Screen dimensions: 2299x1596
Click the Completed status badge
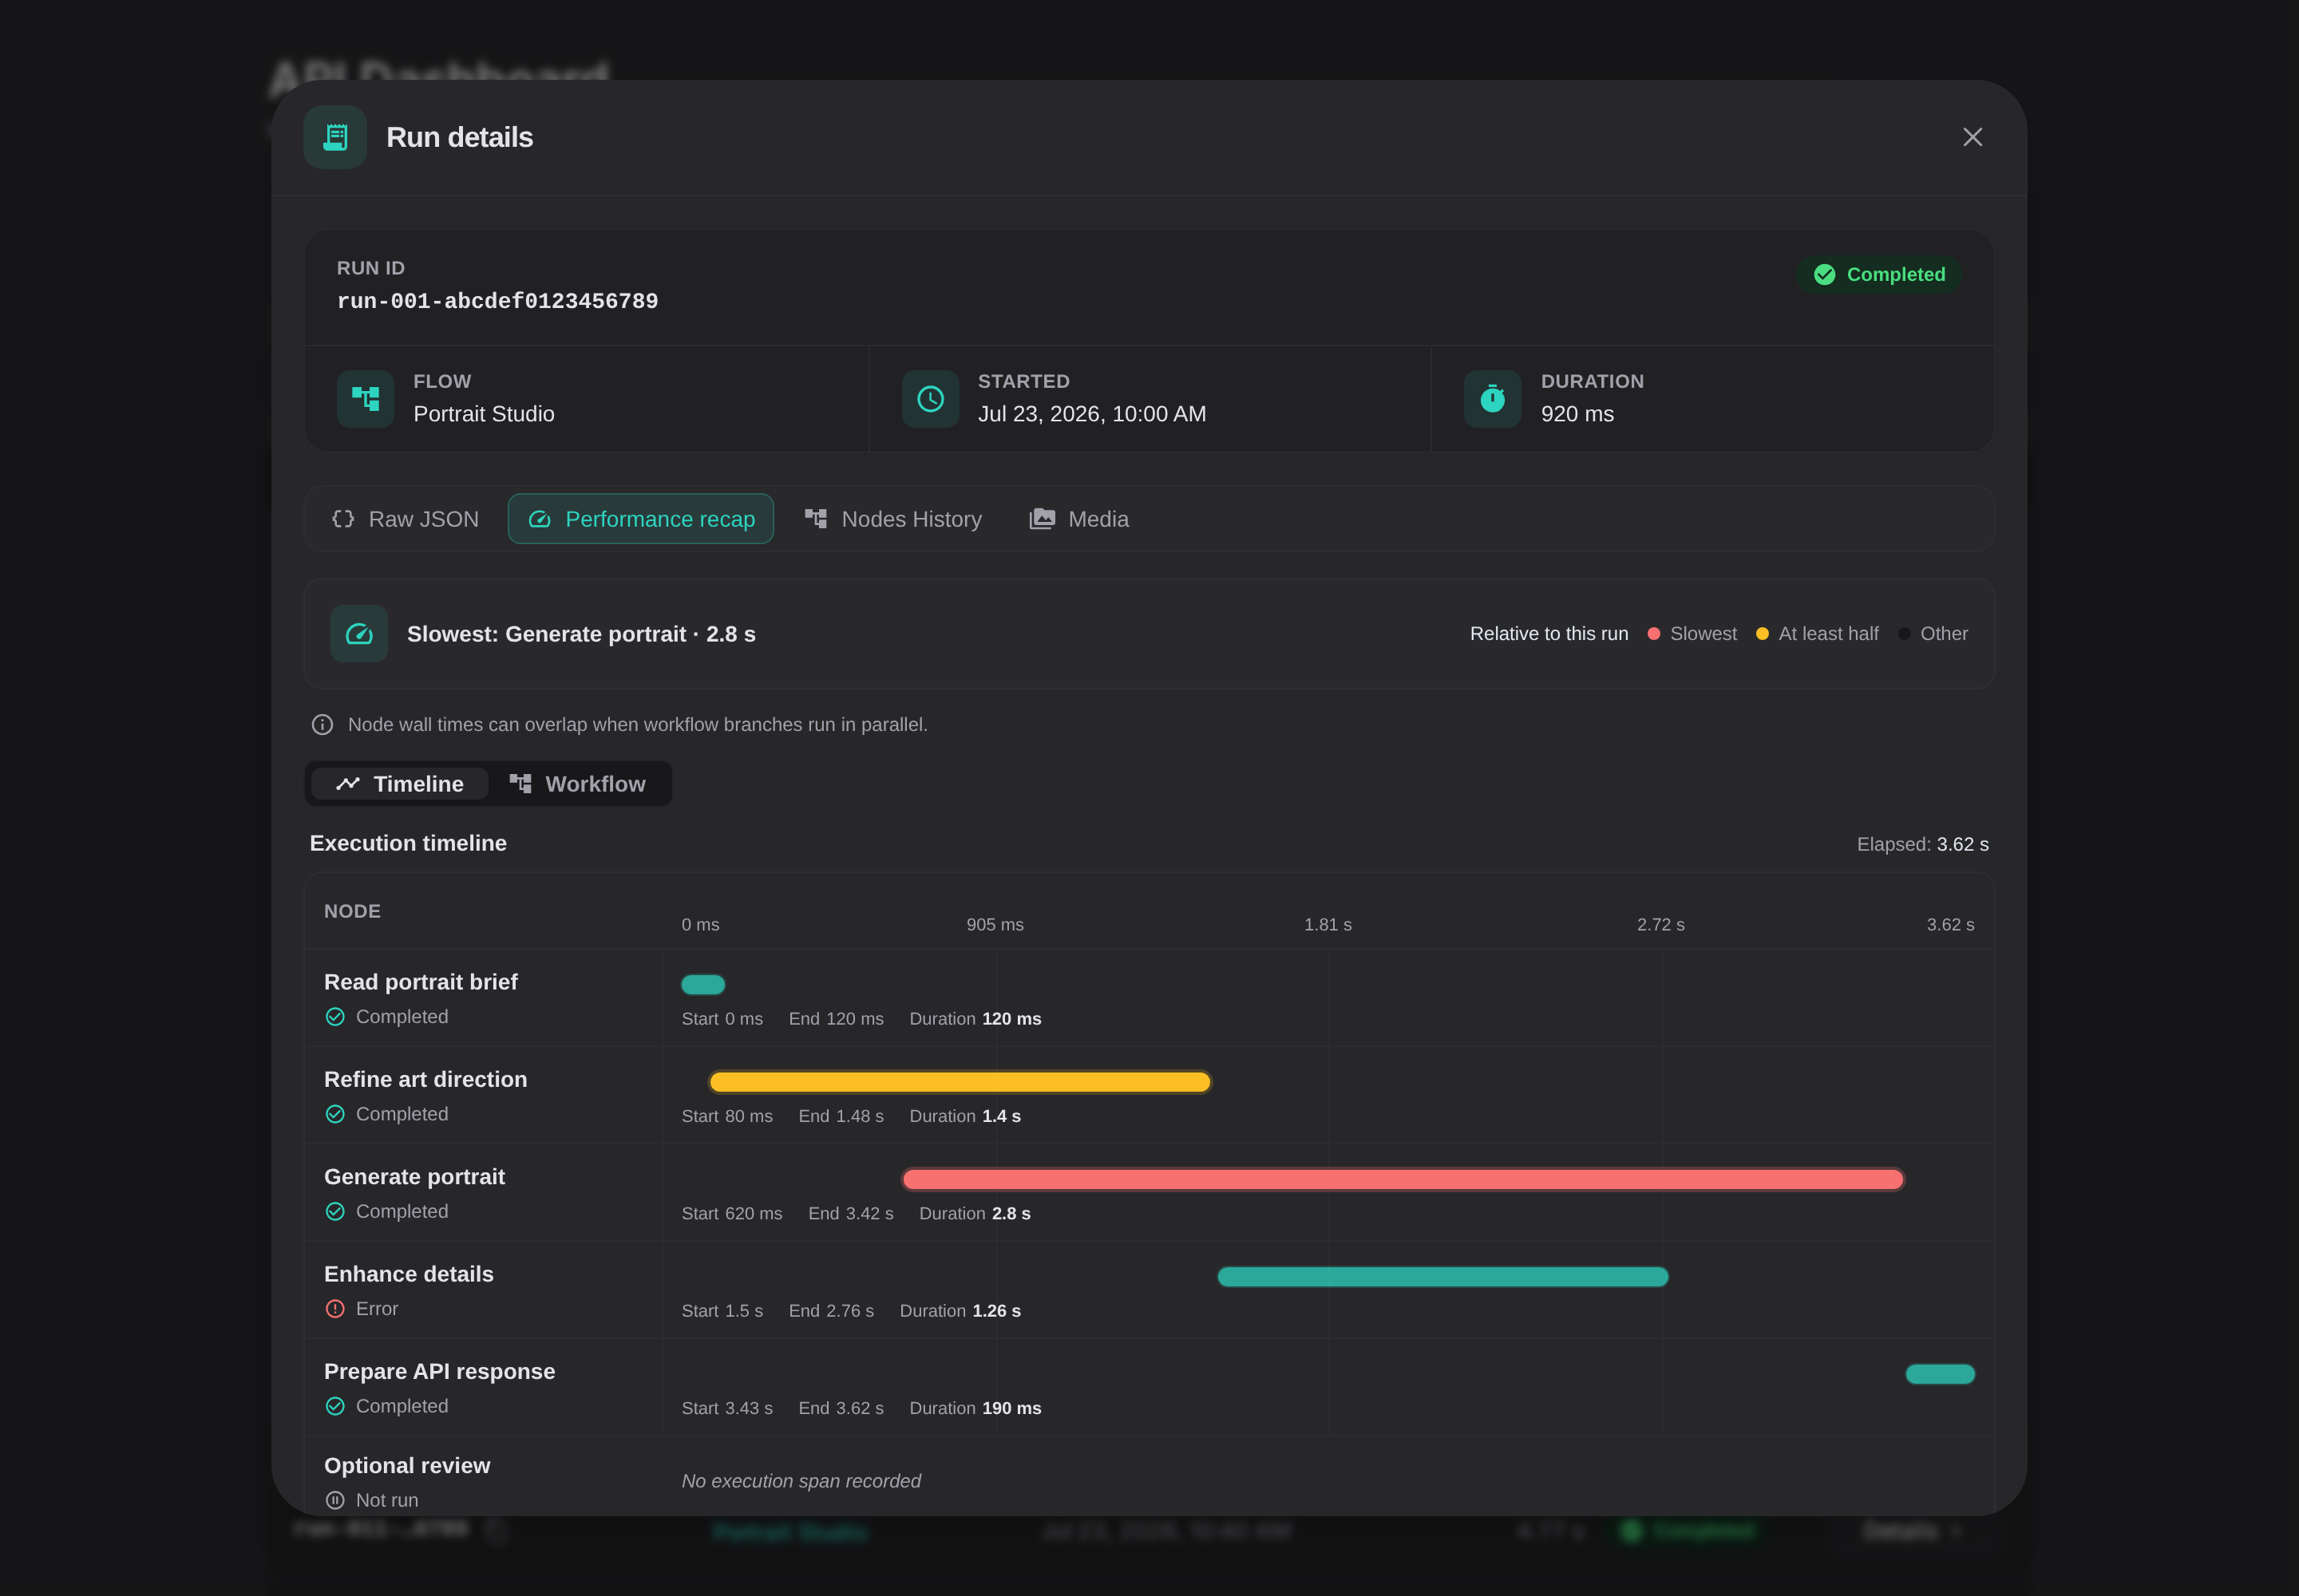[x=1879, y=274]
